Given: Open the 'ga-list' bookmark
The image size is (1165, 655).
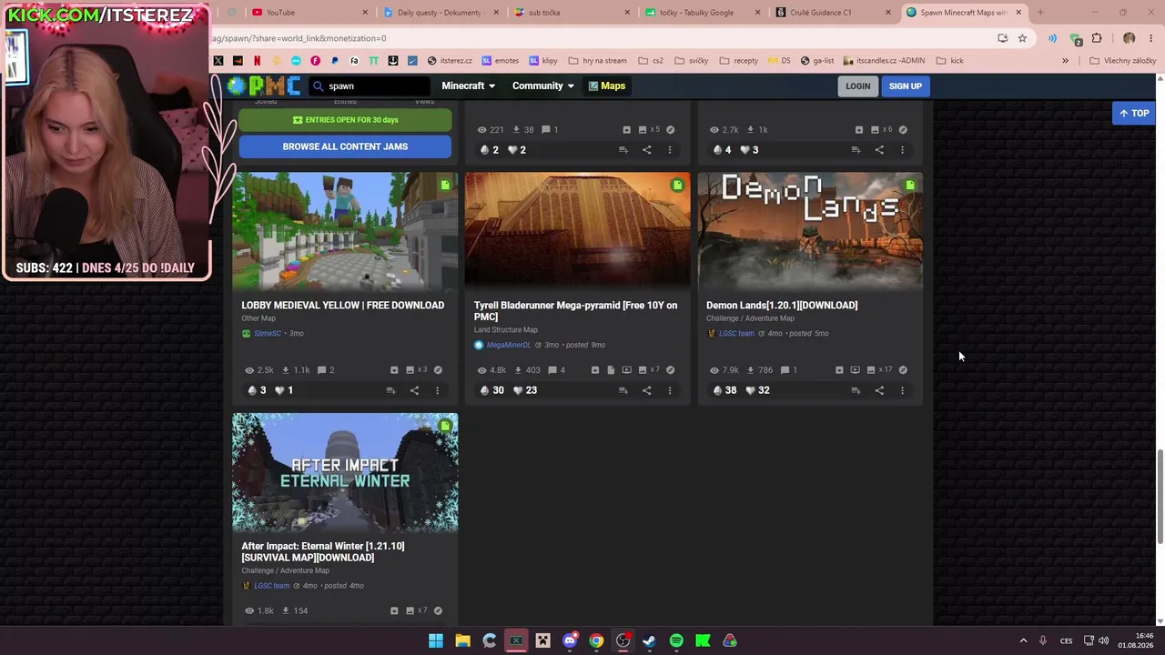Looking at the screenshot, I should tap(817, 61).
